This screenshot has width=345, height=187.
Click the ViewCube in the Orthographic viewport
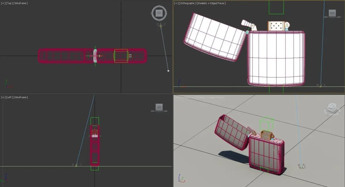(x=332, y=13)
